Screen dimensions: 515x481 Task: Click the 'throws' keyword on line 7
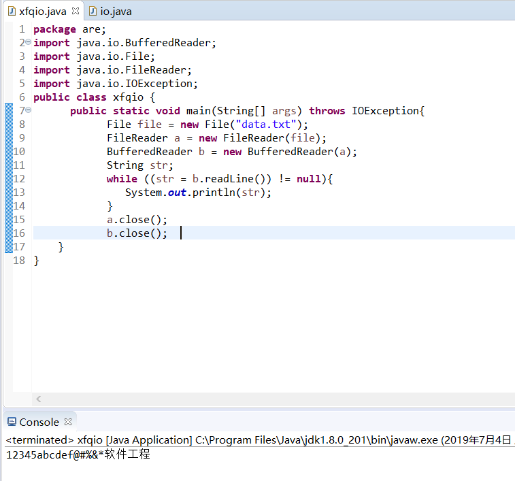point(327,111)
